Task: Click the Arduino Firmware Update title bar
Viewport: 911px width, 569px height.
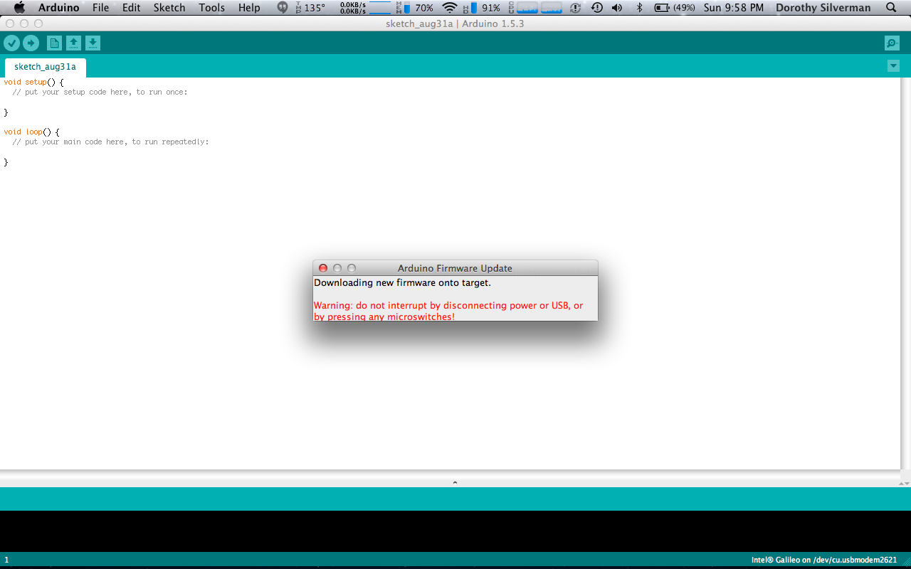Action: tap(455, 268)
